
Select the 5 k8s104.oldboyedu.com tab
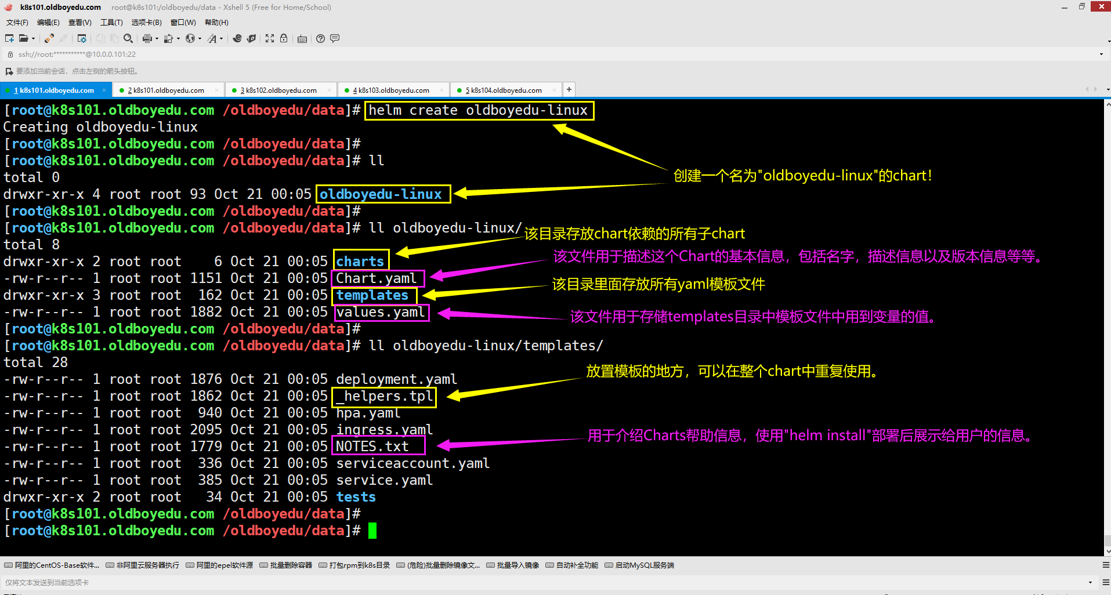pyautogui.click(x=506, y=90)
